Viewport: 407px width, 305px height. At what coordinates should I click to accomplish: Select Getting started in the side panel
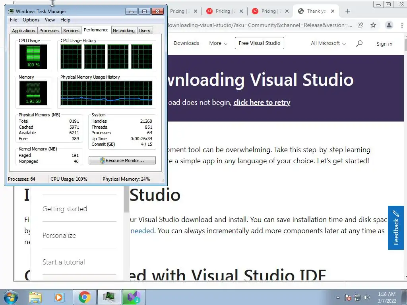click(65, 209)
